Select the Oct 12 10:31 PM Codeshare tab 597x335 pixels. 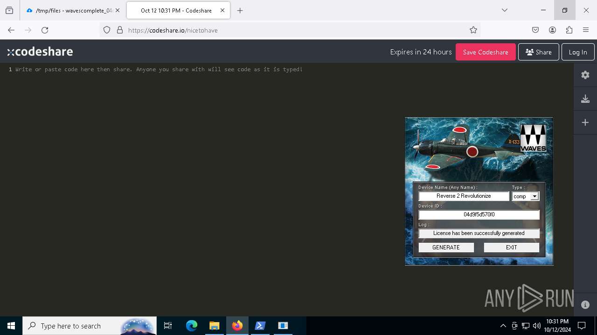pyautogui.click(x=178, y=10)
